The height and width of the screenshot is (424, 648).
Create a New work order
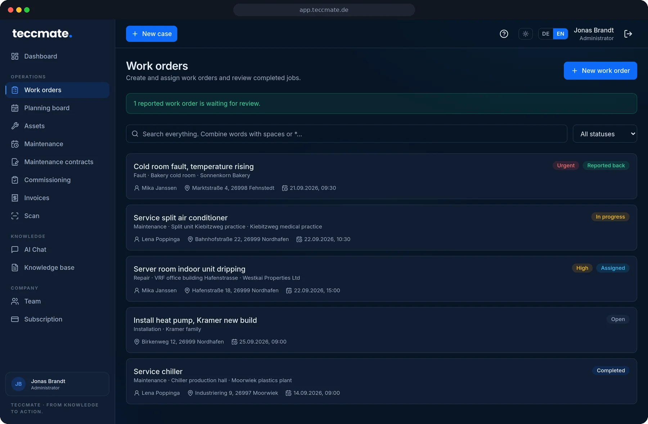click(600, 70)
